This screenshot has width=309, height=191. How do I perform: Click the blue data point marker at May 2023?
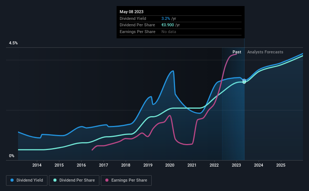(x=244, y=80)
